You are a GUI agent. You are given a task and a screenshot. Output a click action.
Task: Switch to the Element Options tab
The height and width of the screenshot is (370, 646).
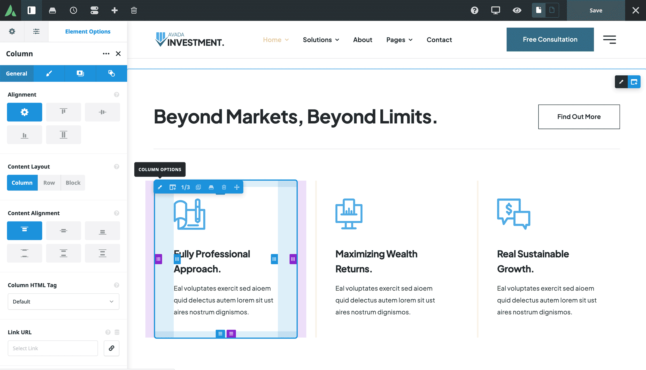[88, 31]
